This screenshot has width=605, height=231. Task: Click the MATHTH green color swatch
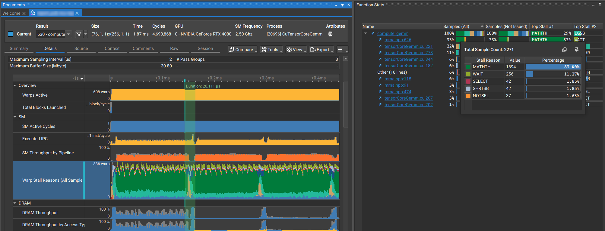(x=468, y=67)
